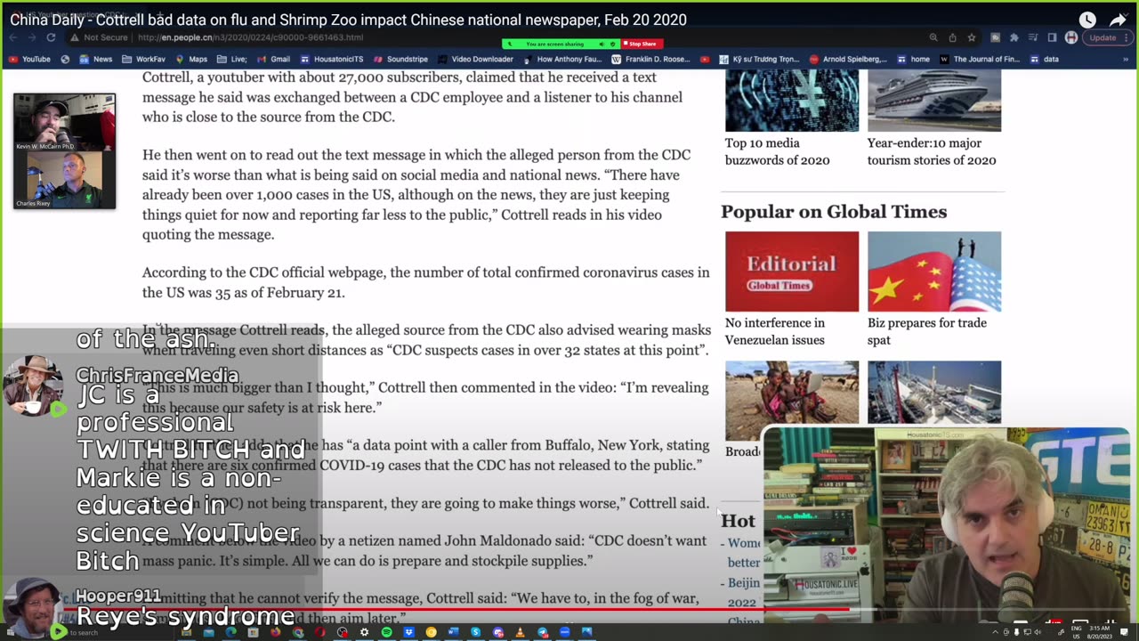Open the Arnold Spielberg bookmark
This screenshot has width=1139, height=641.
click(x=848, y=60)
